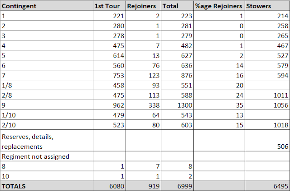Click Total value 279
Image resolution: width=290 pixels, height=191 pixels.
186,36
